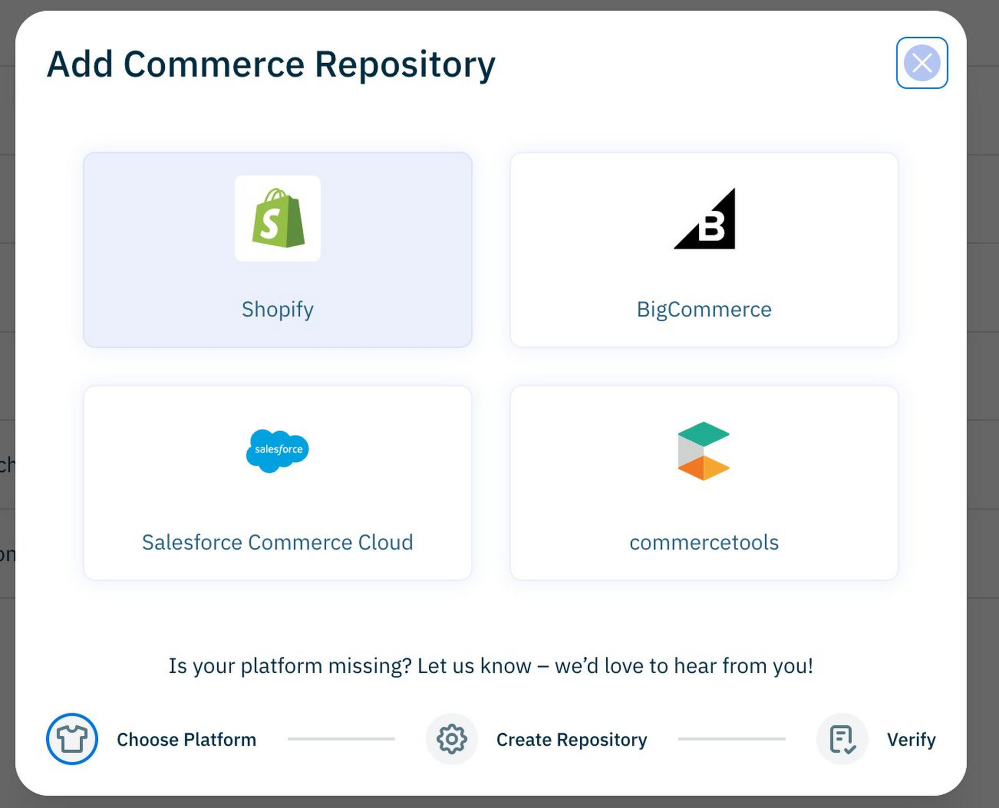Viewport: 999px width, 808px height.
Task: Click the Add Commerce Repository heading
Action: pyautogui.click(x=271, y=65)
